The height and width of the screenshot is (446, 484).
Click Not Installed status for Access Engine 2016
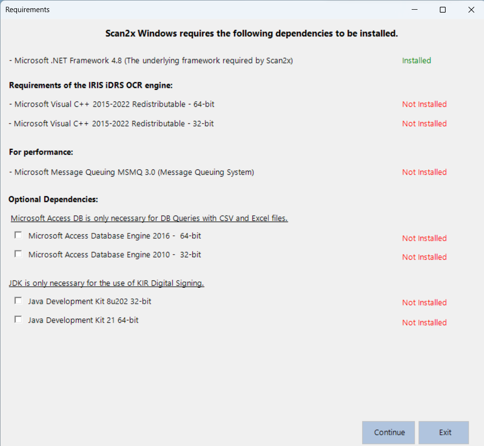[x=424, y=238]
